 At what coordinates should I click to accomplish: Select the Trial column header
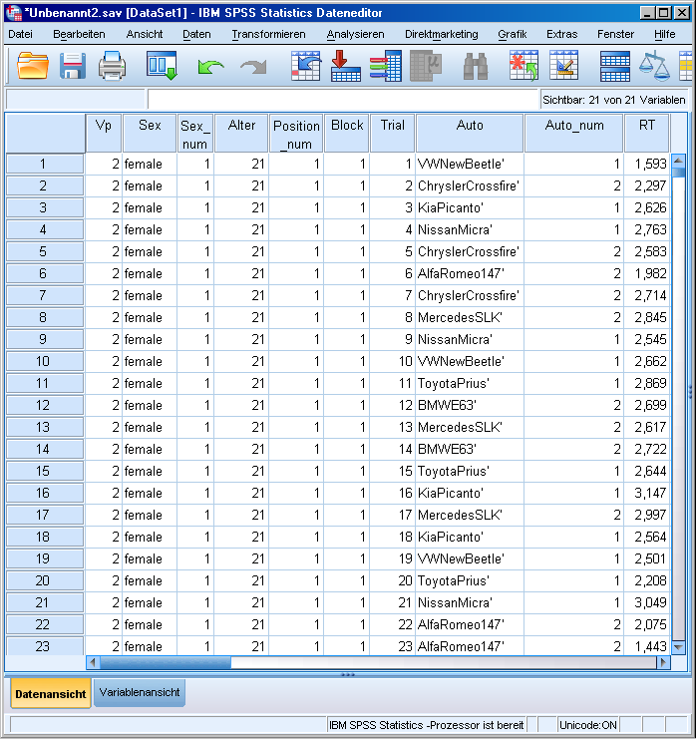392,133
